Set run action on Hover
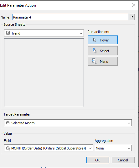The height and width of the screenshot is (168, 139). point(103,40)
